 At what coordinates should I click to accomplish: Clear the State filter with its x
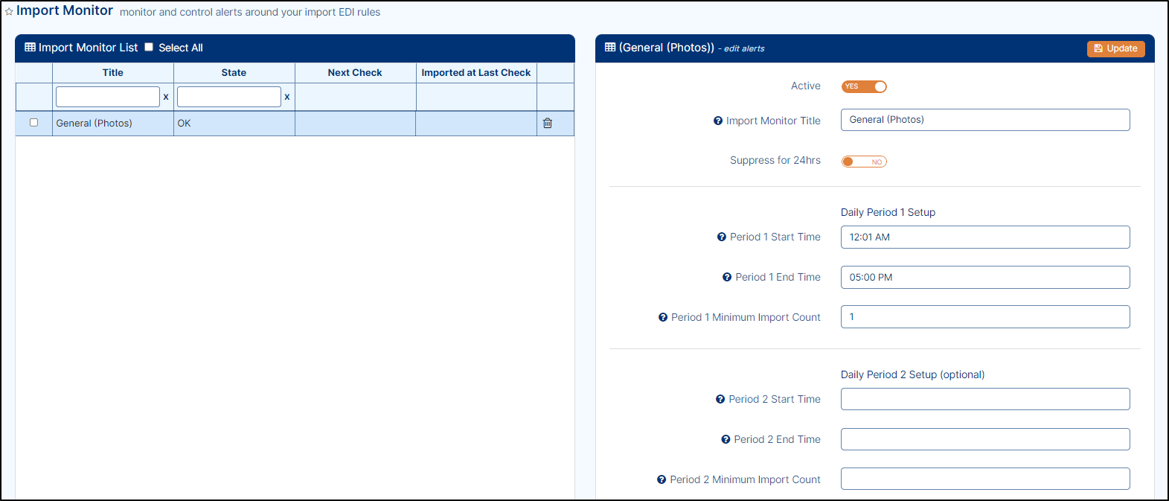pos(287,97)
